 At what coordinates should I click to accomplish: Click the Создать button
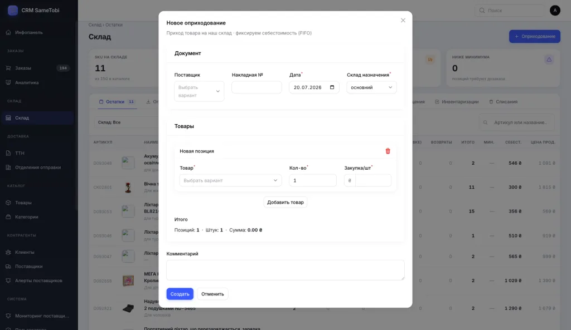click(180, 294)
